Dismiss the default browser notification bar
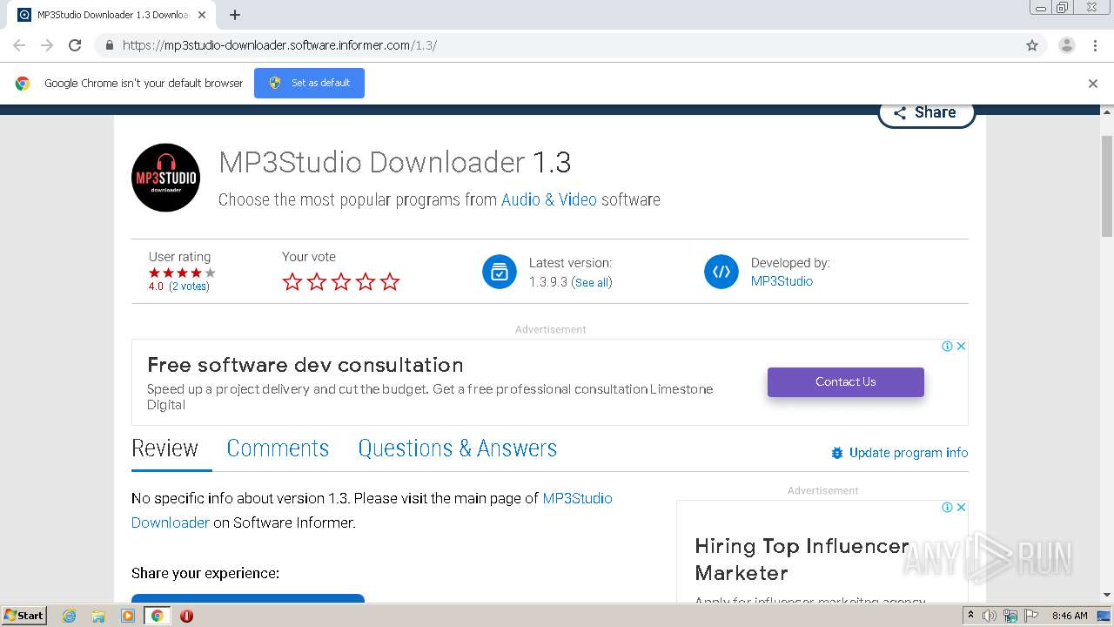 tap(1093, 84)
